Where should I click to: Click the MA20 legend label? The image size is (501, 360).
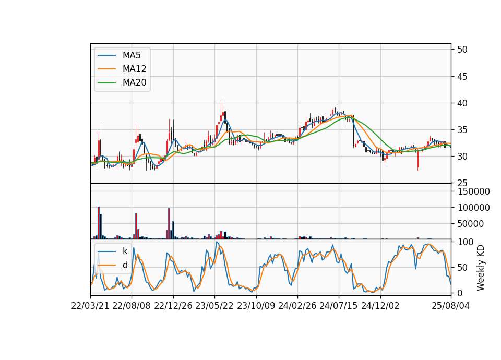point(134,82)
